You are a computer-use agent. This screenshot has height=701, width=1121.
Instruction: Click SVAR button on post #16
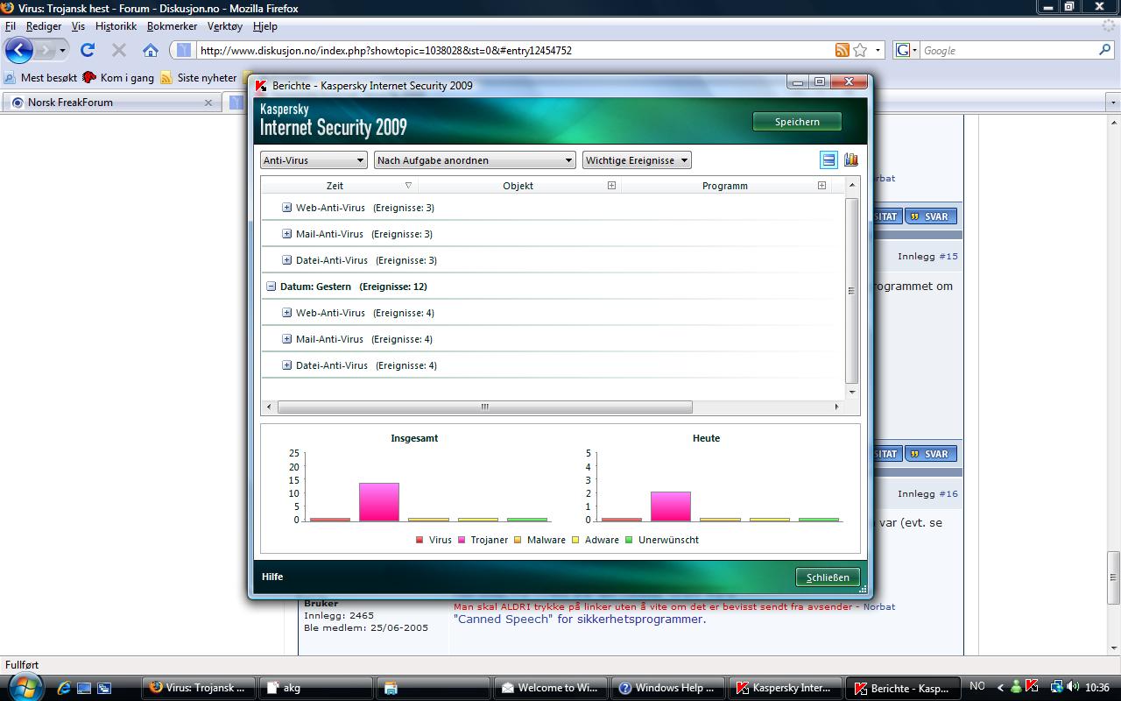click(929, 454)
